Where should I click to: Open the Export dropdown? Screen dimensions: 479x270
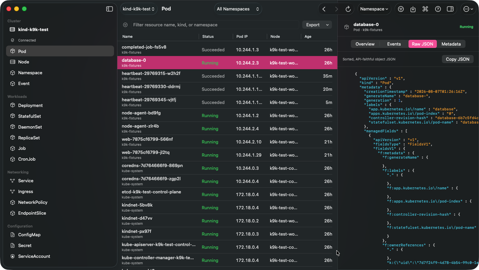[317, 25]
